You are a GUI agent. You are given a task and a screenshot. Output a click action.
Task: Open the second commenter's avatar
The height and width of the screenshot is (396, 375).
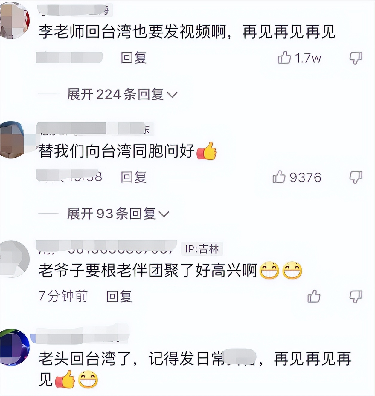tap(12, 139)
